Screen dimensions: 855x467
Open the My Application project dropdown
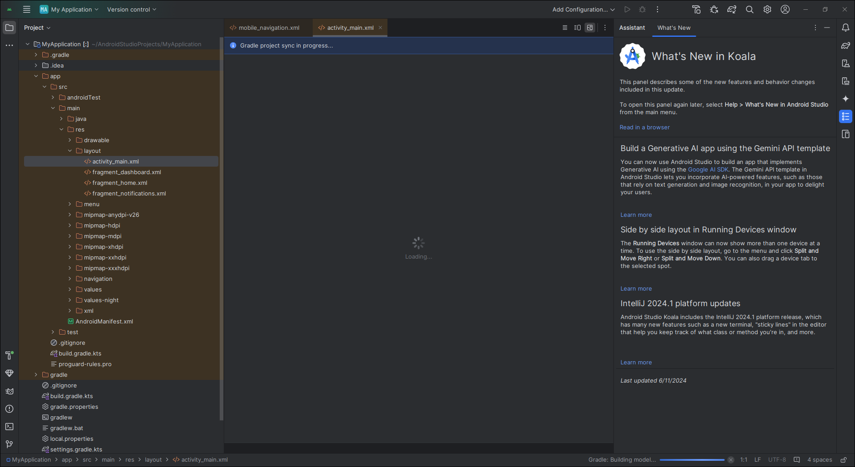[69, 9]
